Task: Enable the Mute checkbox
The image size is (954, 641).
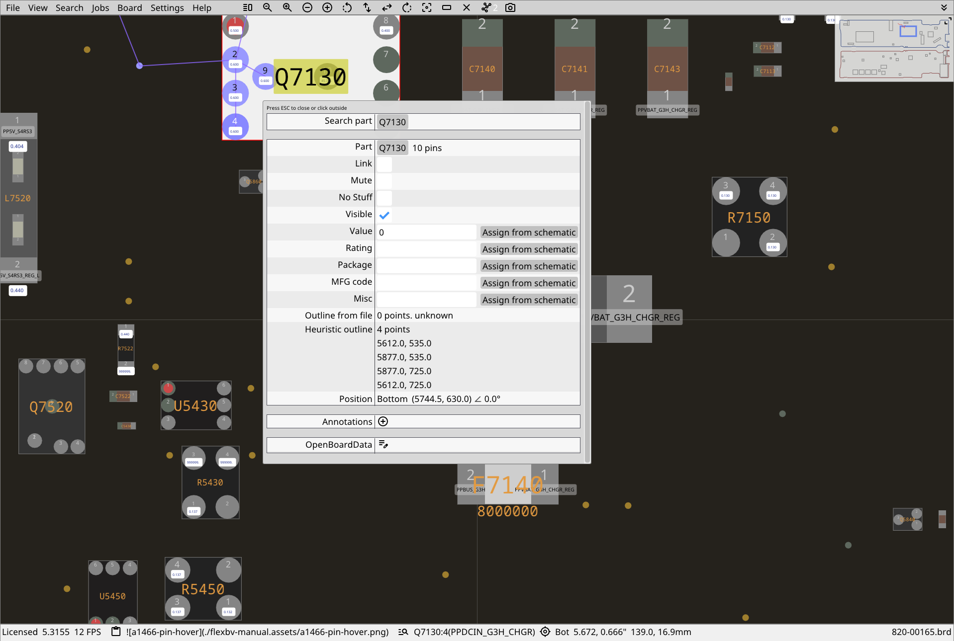Action: (384, 181)
